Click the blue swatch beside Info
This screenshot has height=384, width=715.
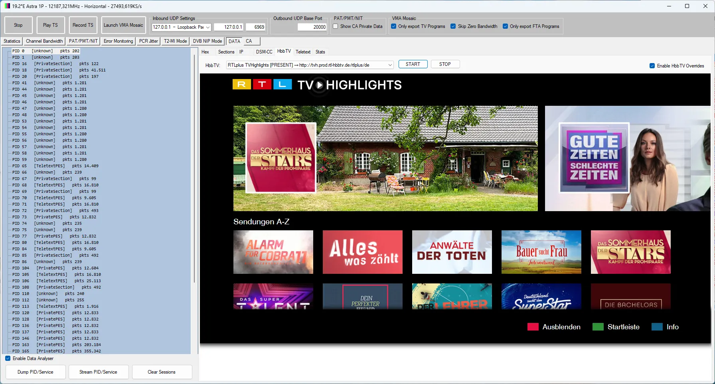657,327
